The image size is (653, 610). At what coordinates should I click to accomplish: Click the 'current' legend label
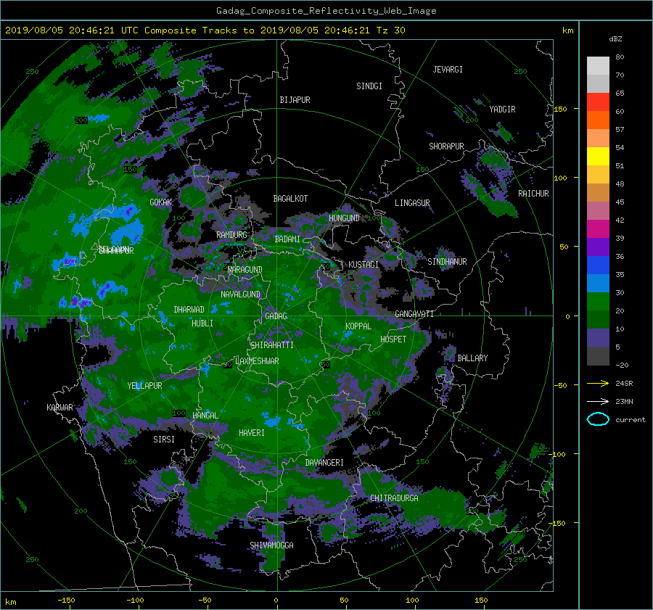[x=630, y=420]
